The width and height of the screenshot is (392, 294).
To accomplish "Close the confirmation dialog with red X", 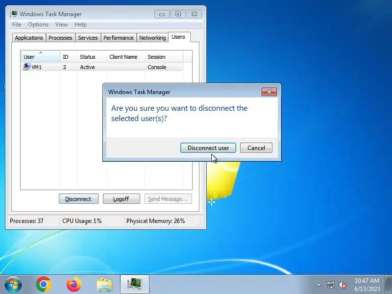I will tap(269, 92).
